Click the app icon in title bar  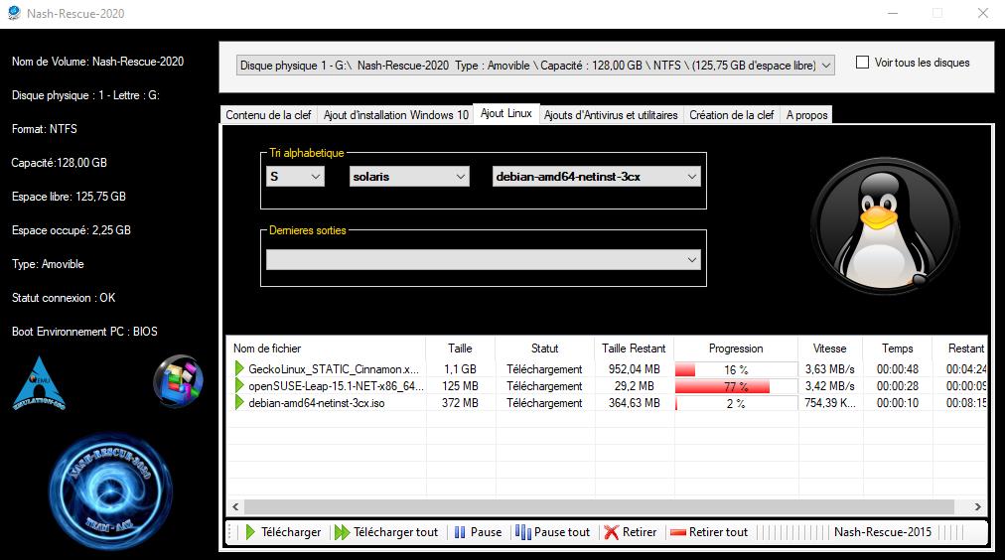tap(14, 13)
